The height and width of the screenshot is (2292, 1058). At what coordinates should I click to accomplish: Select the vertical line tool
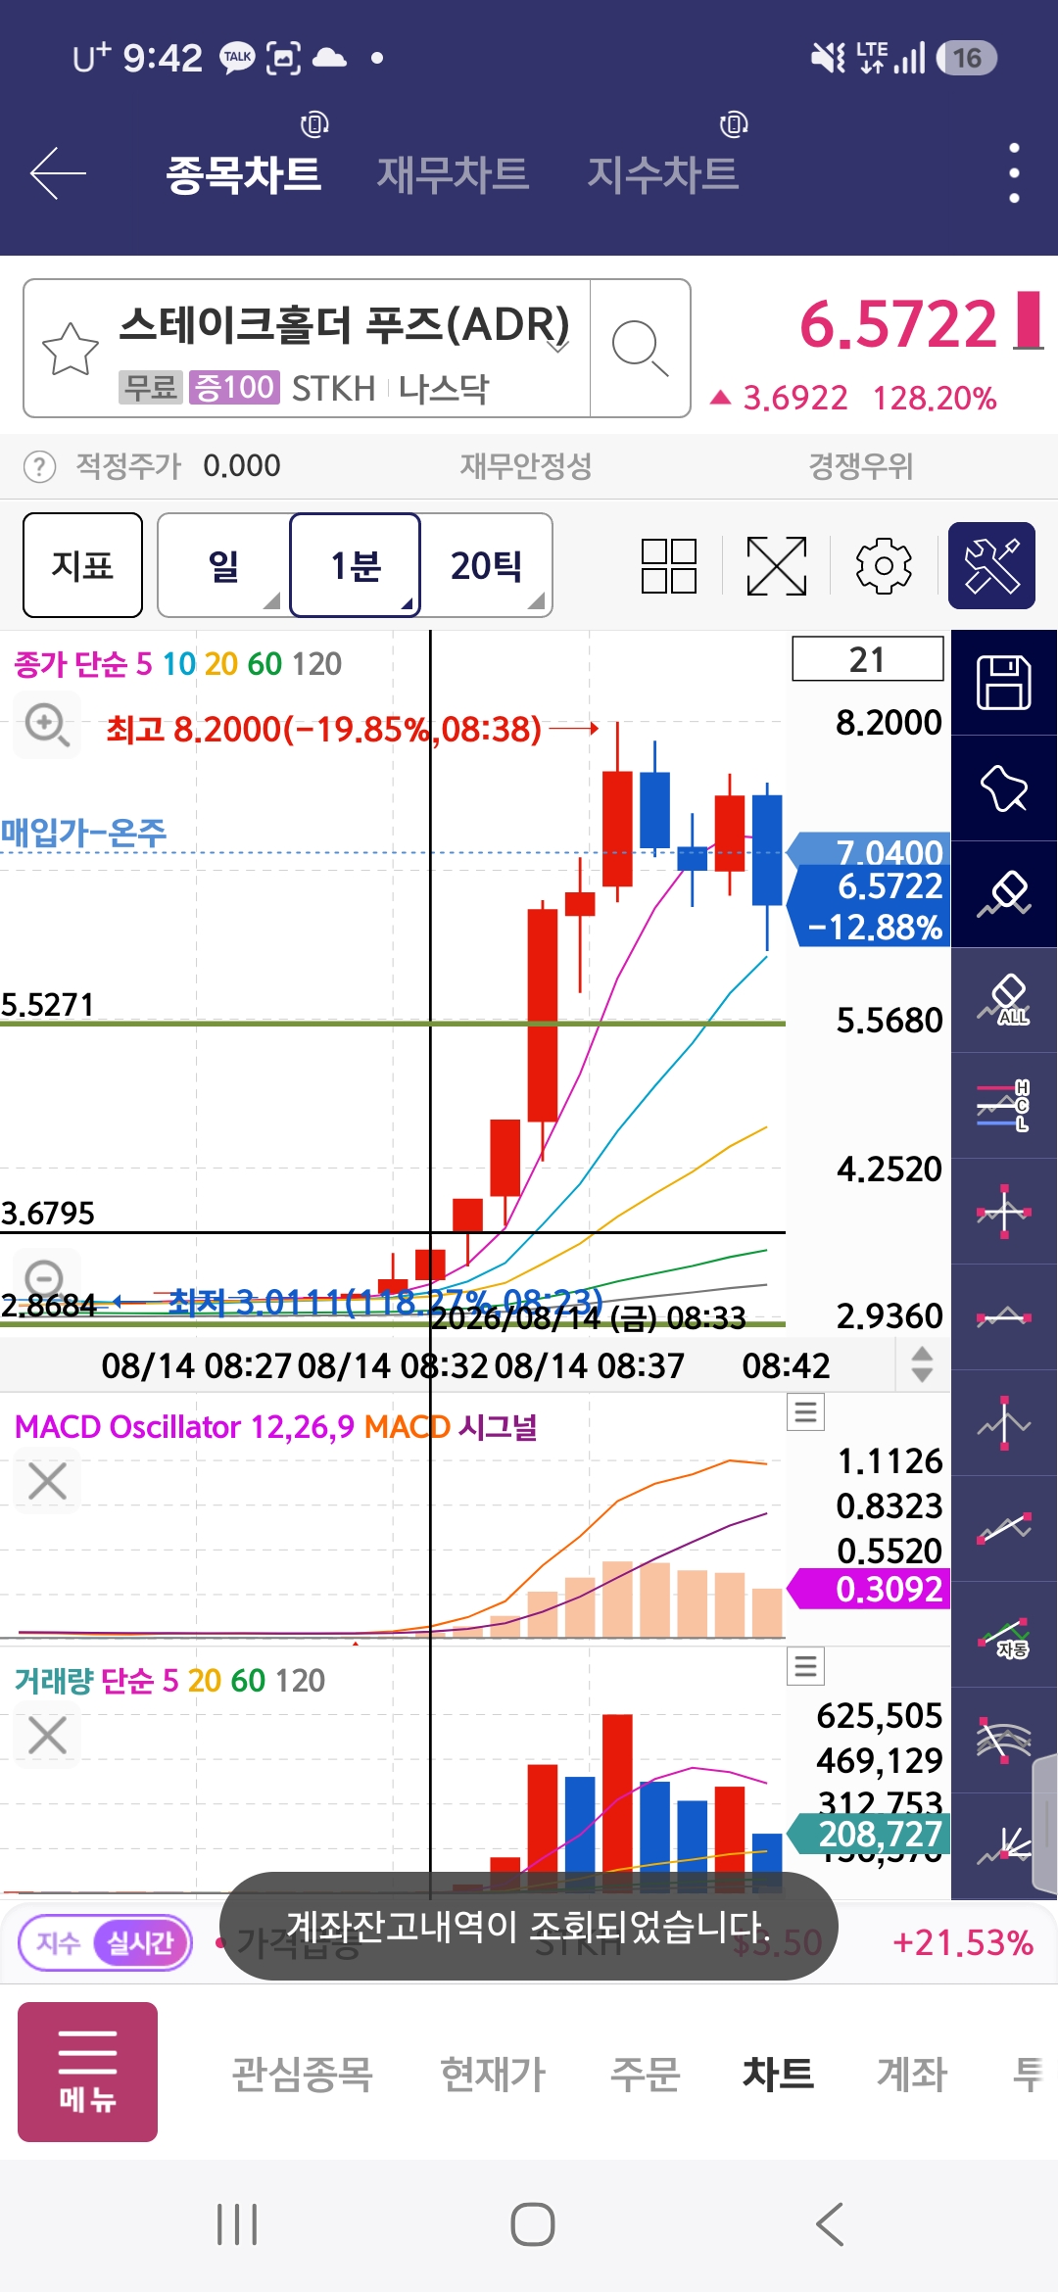point(1004,1423)
